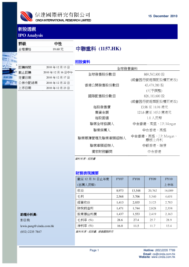Select the value 中銀香港、瑞信
The height and width of the screenshot is (267, 189).
click(x=154, y=146)
